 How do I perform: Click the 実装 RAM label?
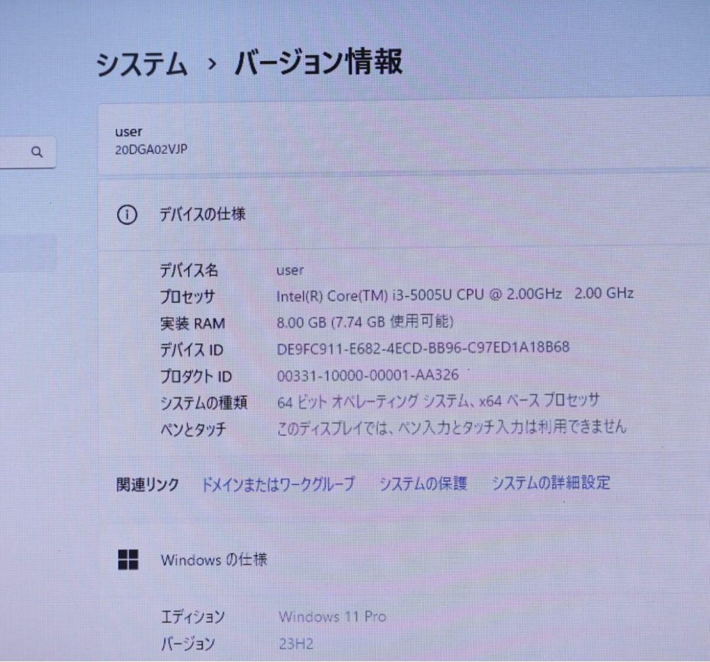click(193, 323)
